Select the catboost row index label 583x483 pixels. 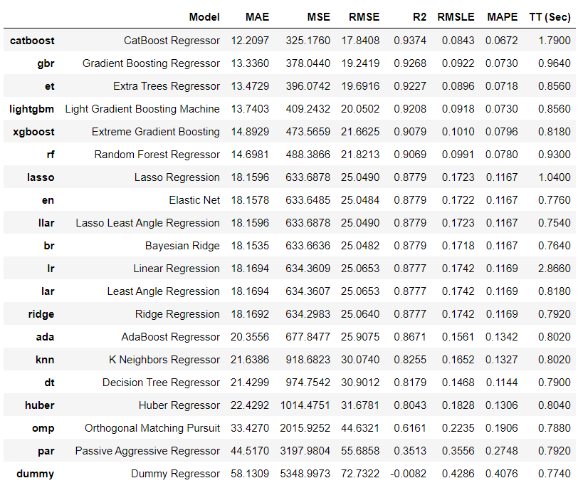pos(32,41)
